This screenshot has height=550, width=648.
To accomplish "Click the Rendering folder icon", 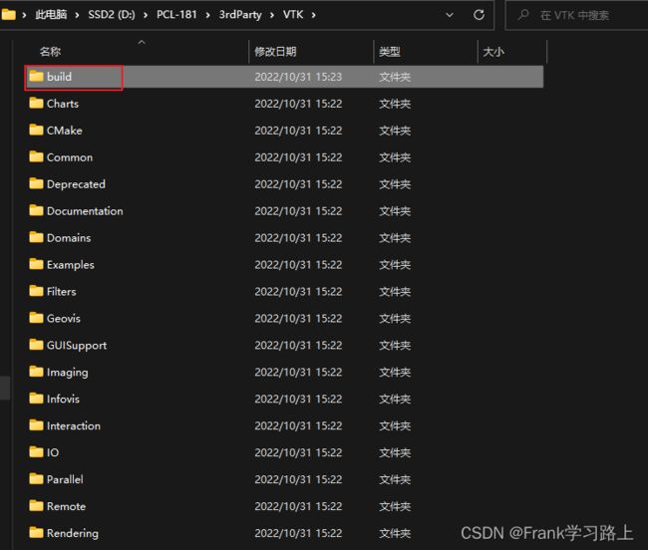I will (36, 533).
